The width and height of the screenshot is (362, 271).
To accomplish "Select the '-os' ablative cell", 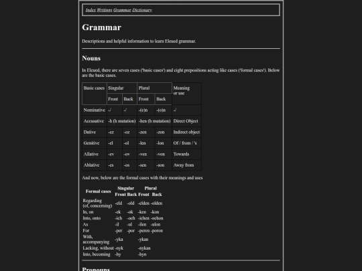I will click(129, 165).
